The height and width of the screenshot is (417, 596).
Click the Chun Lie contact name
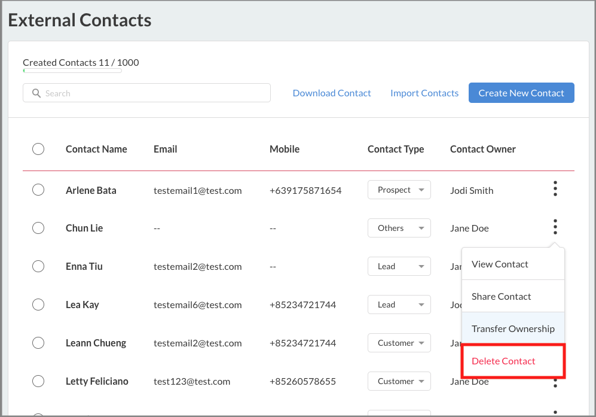pyautogui.click(x=84, y=229)
